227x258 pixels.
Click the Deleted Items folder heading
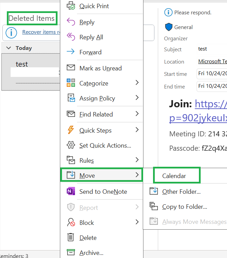coord(31,18)
